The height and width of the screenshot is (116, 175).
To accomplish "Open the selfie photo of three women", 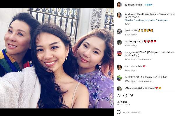I will tap(57, 58).
